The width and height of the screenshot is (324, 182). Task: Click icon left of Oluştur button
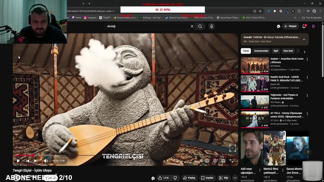[x=278, y=26]
